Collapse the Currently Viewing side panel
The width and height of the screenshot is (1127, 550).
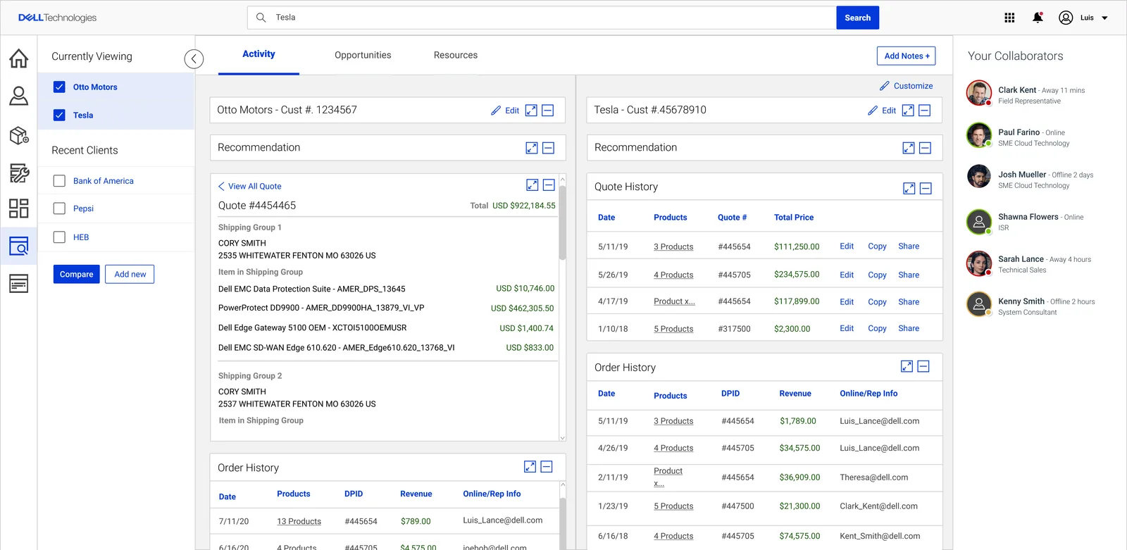coord(194,59)
